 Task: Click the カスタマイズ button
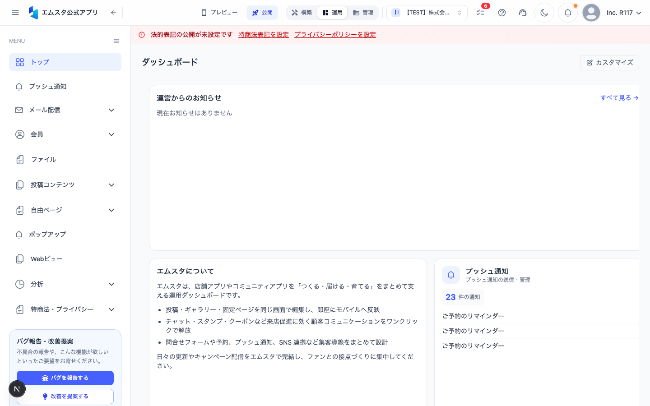609,63
